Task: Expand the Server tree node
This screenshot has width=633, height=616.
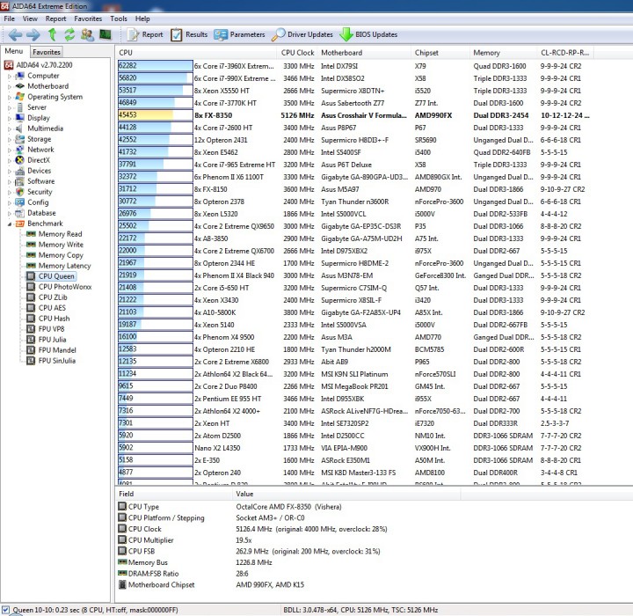Action: [x=10, y=107]
